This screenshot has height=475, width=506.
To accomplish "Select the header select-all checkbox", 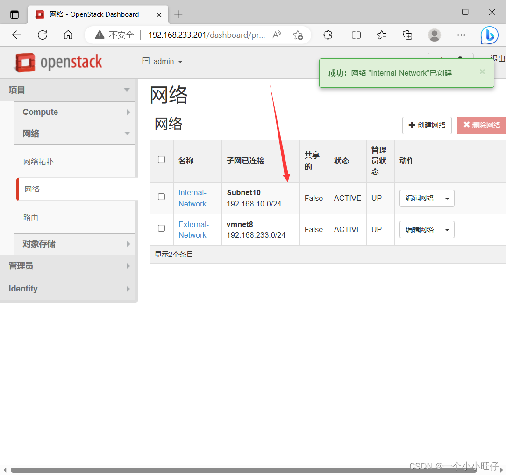I will pyautogui.click(x=161, y=159).
